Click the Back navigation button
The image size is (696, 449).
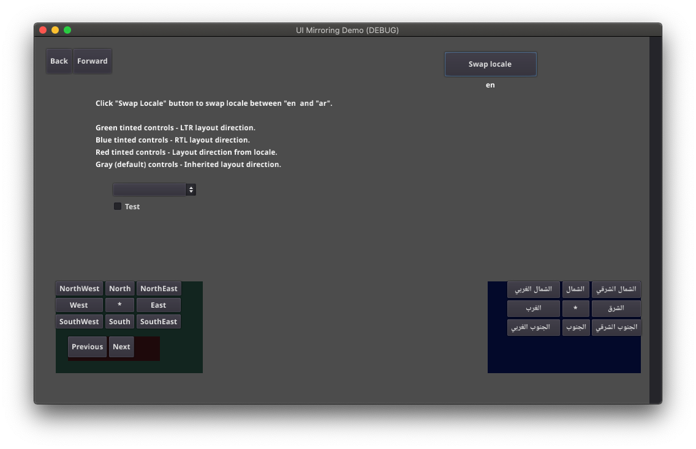click(58, 61)
